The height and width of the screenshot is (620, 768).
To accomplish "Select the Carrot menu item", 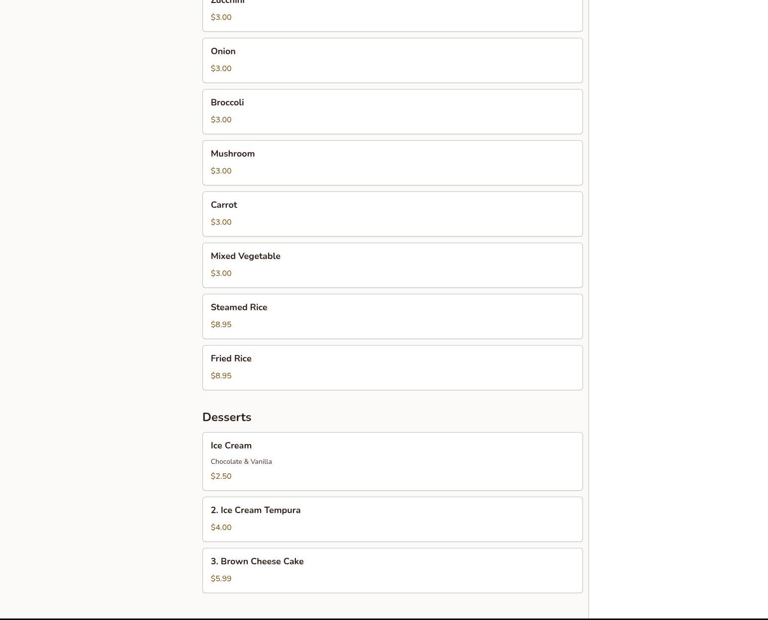I will point(392,214).
